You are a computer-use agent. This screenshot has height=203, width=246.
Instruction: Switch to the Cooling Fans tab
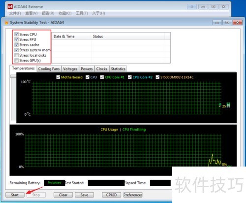(x=49, y=69)
